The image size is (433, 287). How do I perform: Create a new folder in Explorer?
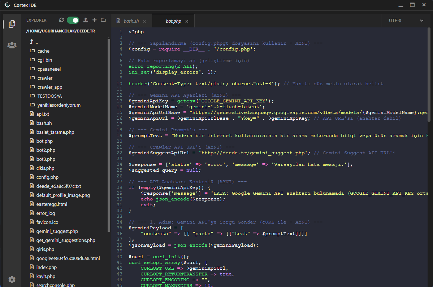coord(103,20)
